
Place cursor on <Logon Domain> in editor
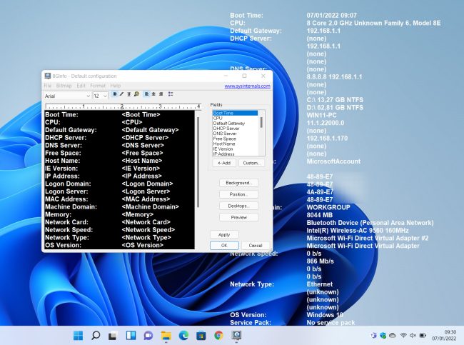pos(147,184)
